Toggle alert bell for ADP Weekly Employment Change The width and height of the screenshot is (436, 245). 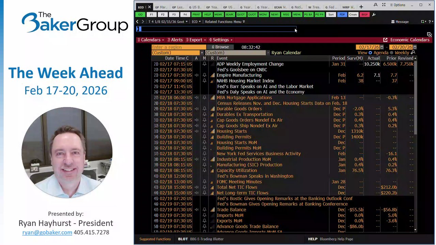coord(204,64)
